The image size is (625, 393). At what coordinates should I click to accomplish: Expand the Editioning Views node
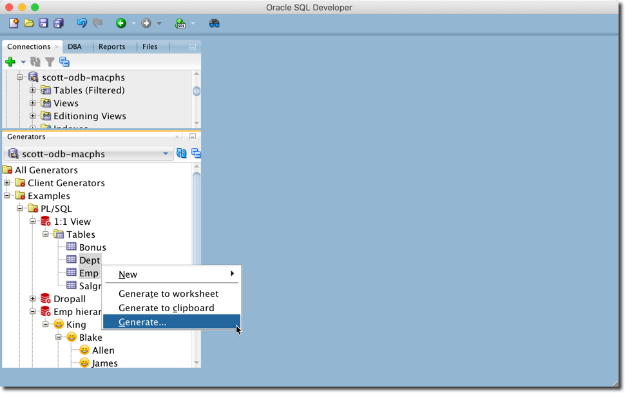[x=33, y=116]
